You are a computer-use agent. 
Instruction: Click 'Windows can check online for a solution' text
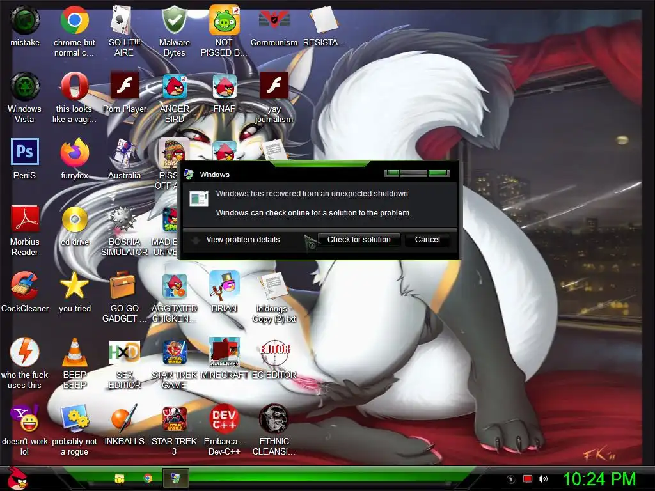point(313,213)
